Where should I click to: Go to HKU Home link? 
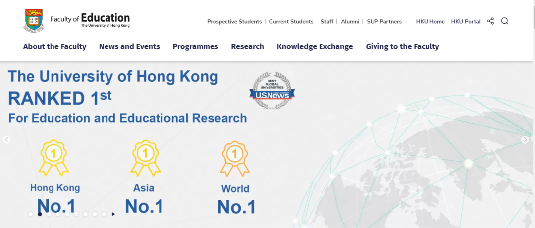(430, 21)
